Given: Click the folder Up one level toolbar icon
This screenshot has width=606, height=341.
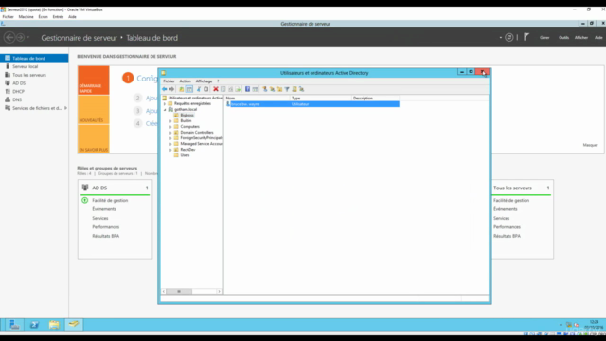Looking at the screenshot, I should (x=181, y=89).
